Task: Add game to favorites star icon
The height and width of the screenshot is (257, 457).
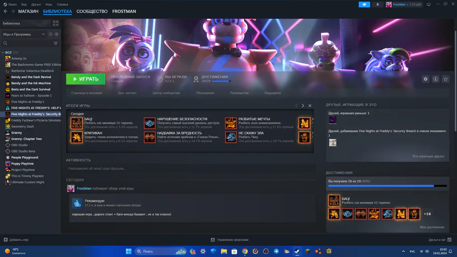Action: tap(445, 79)
